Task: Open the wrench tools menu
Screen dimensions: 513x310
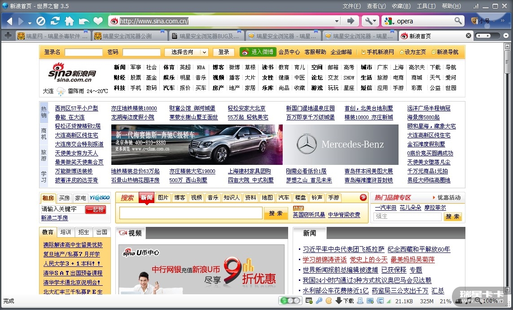Action: click(370, 21)
